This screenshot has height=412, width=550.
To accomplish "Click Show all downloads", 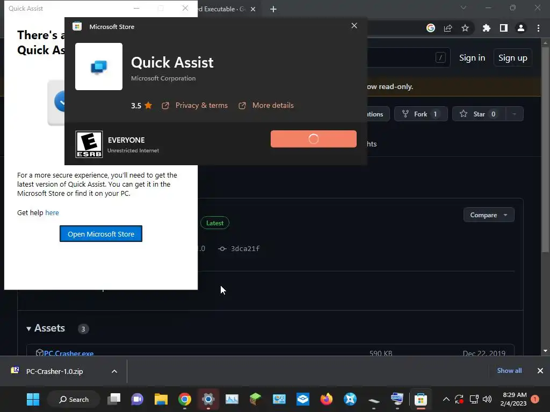I will (509, 371).
